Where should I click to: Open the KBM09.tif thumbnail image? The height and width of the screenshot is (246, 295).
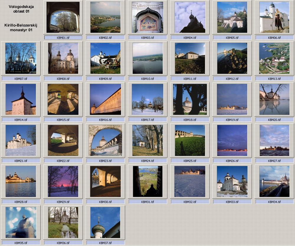[x=105, y=58]
